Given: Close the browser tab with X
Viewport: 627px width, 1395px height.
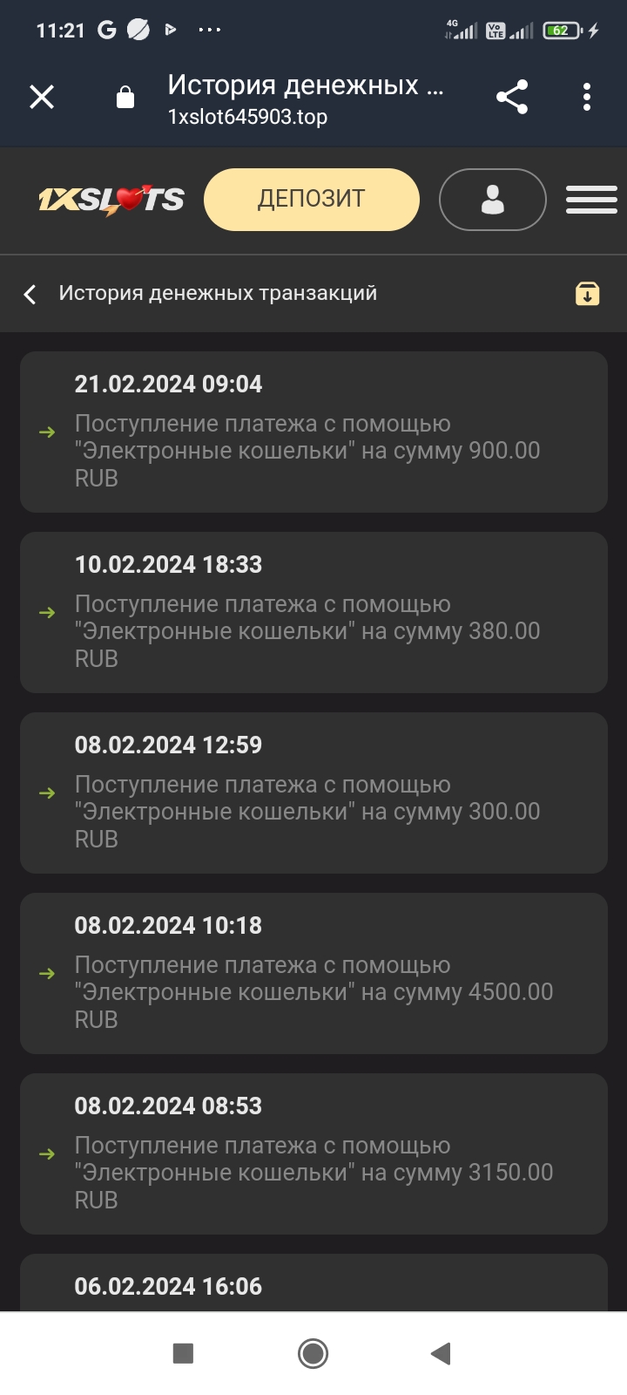Looking at the screenshot, I should pyautogui.click(x=42, y=97).
